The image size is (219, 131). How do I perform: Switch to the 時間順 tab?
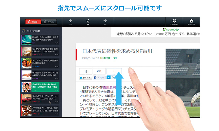tap(33, 22)
